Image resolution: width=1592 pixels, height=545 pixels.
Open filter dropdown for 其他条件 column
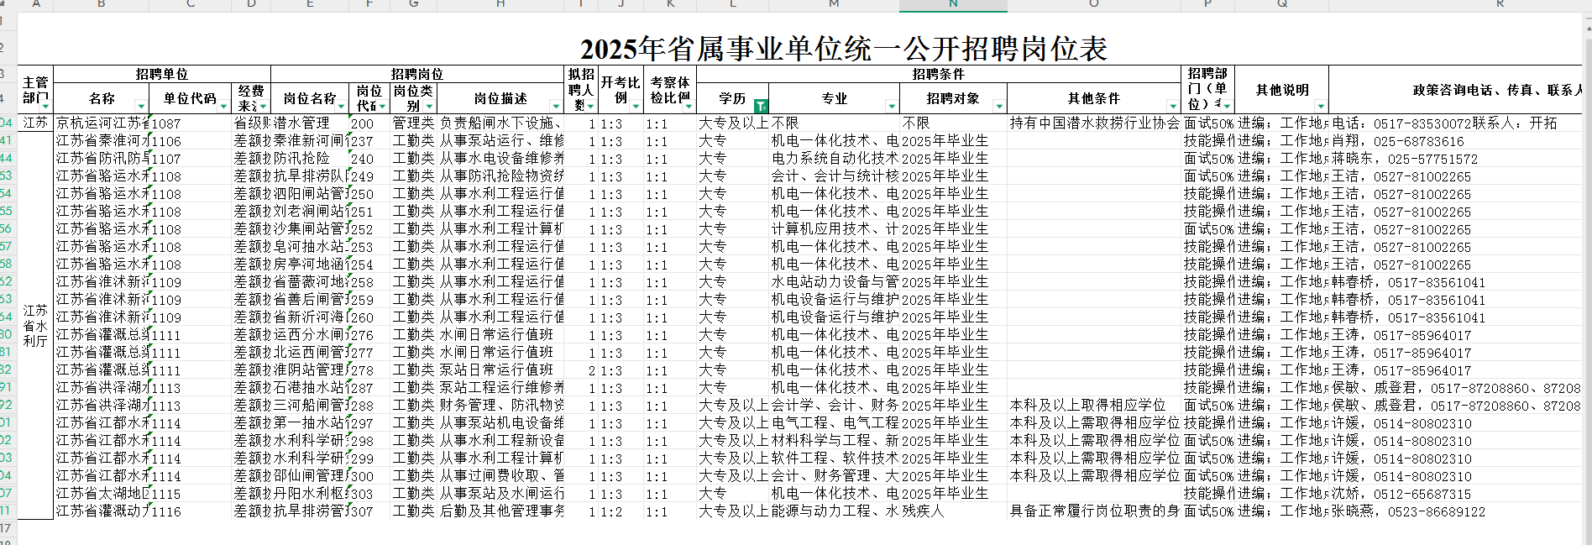(1172, 106)
